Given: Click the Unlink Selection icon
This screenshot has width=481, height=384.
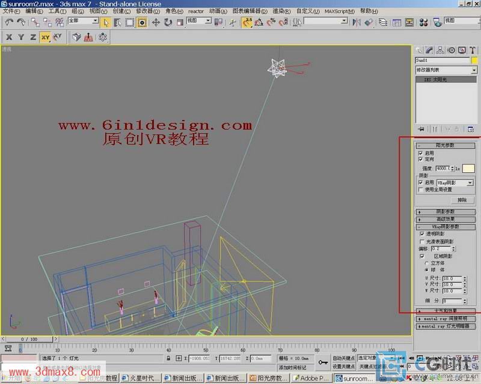Looking at the screenshot, I should click(47, 22).
